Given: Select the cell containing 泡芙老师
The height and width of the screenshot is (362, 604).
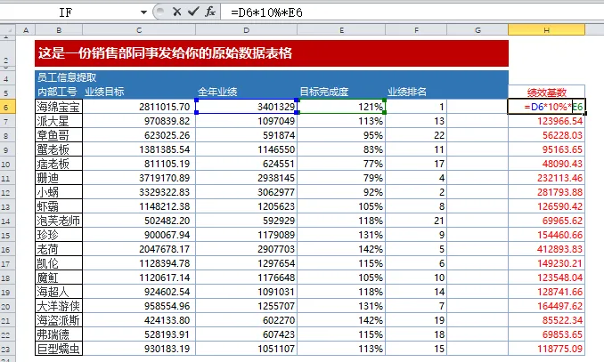Looking at the screenshot, I should coord(59,221).
